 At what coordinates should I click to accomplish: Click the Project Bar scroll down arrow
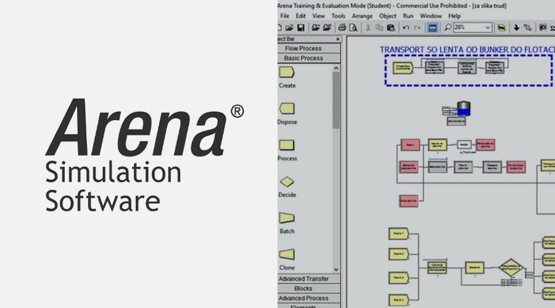336,269
